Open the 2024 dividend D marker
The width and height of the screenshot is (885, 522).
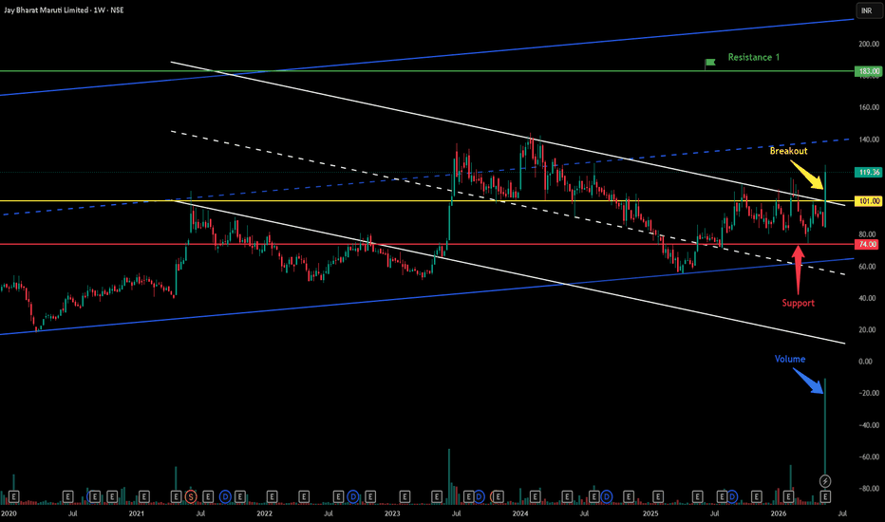(606, 496)
